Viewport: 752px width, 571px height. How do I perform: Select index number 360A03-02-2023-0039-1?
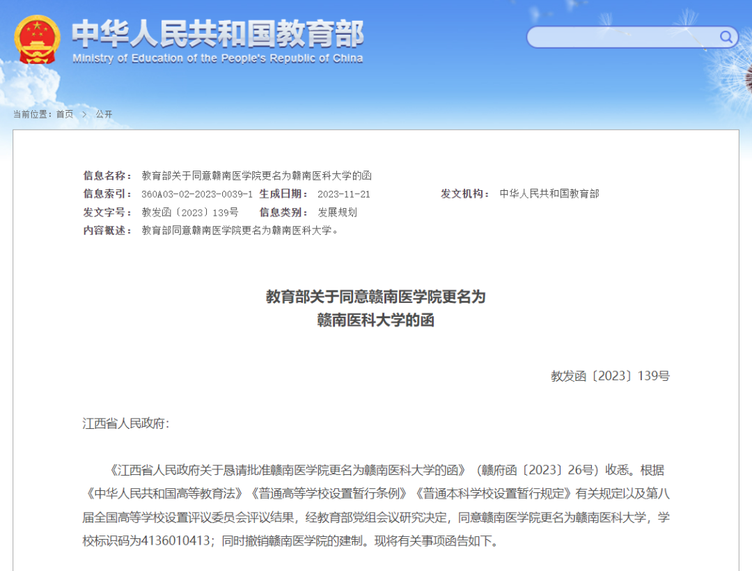tap(196, 194)
